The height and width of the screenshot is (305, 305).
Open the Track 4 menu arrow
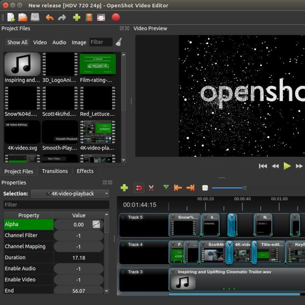tap(123, 244)
